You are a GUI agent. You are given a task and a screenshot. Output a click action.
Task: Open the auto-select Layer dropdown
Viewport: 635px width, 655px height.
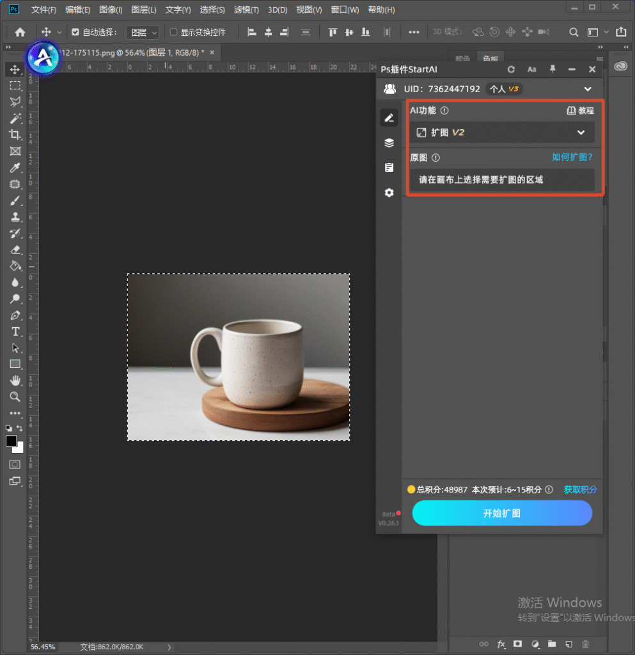pos(143,32)
